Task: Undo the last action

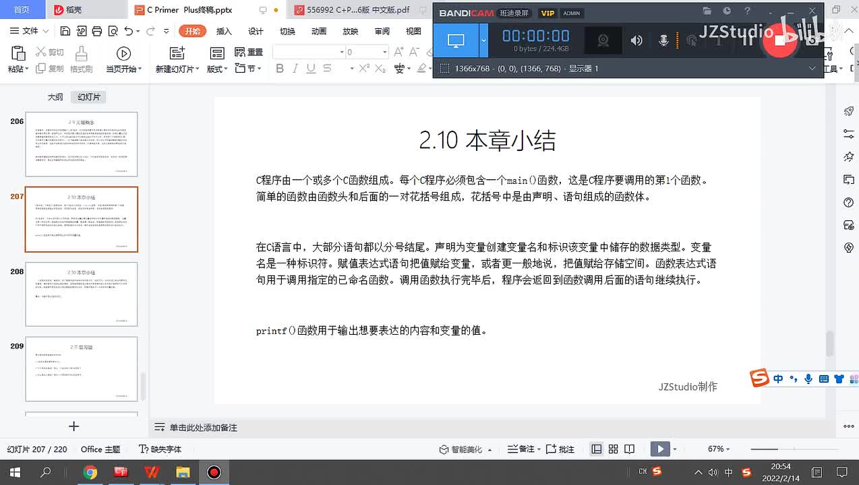Action: coord(128,31)
